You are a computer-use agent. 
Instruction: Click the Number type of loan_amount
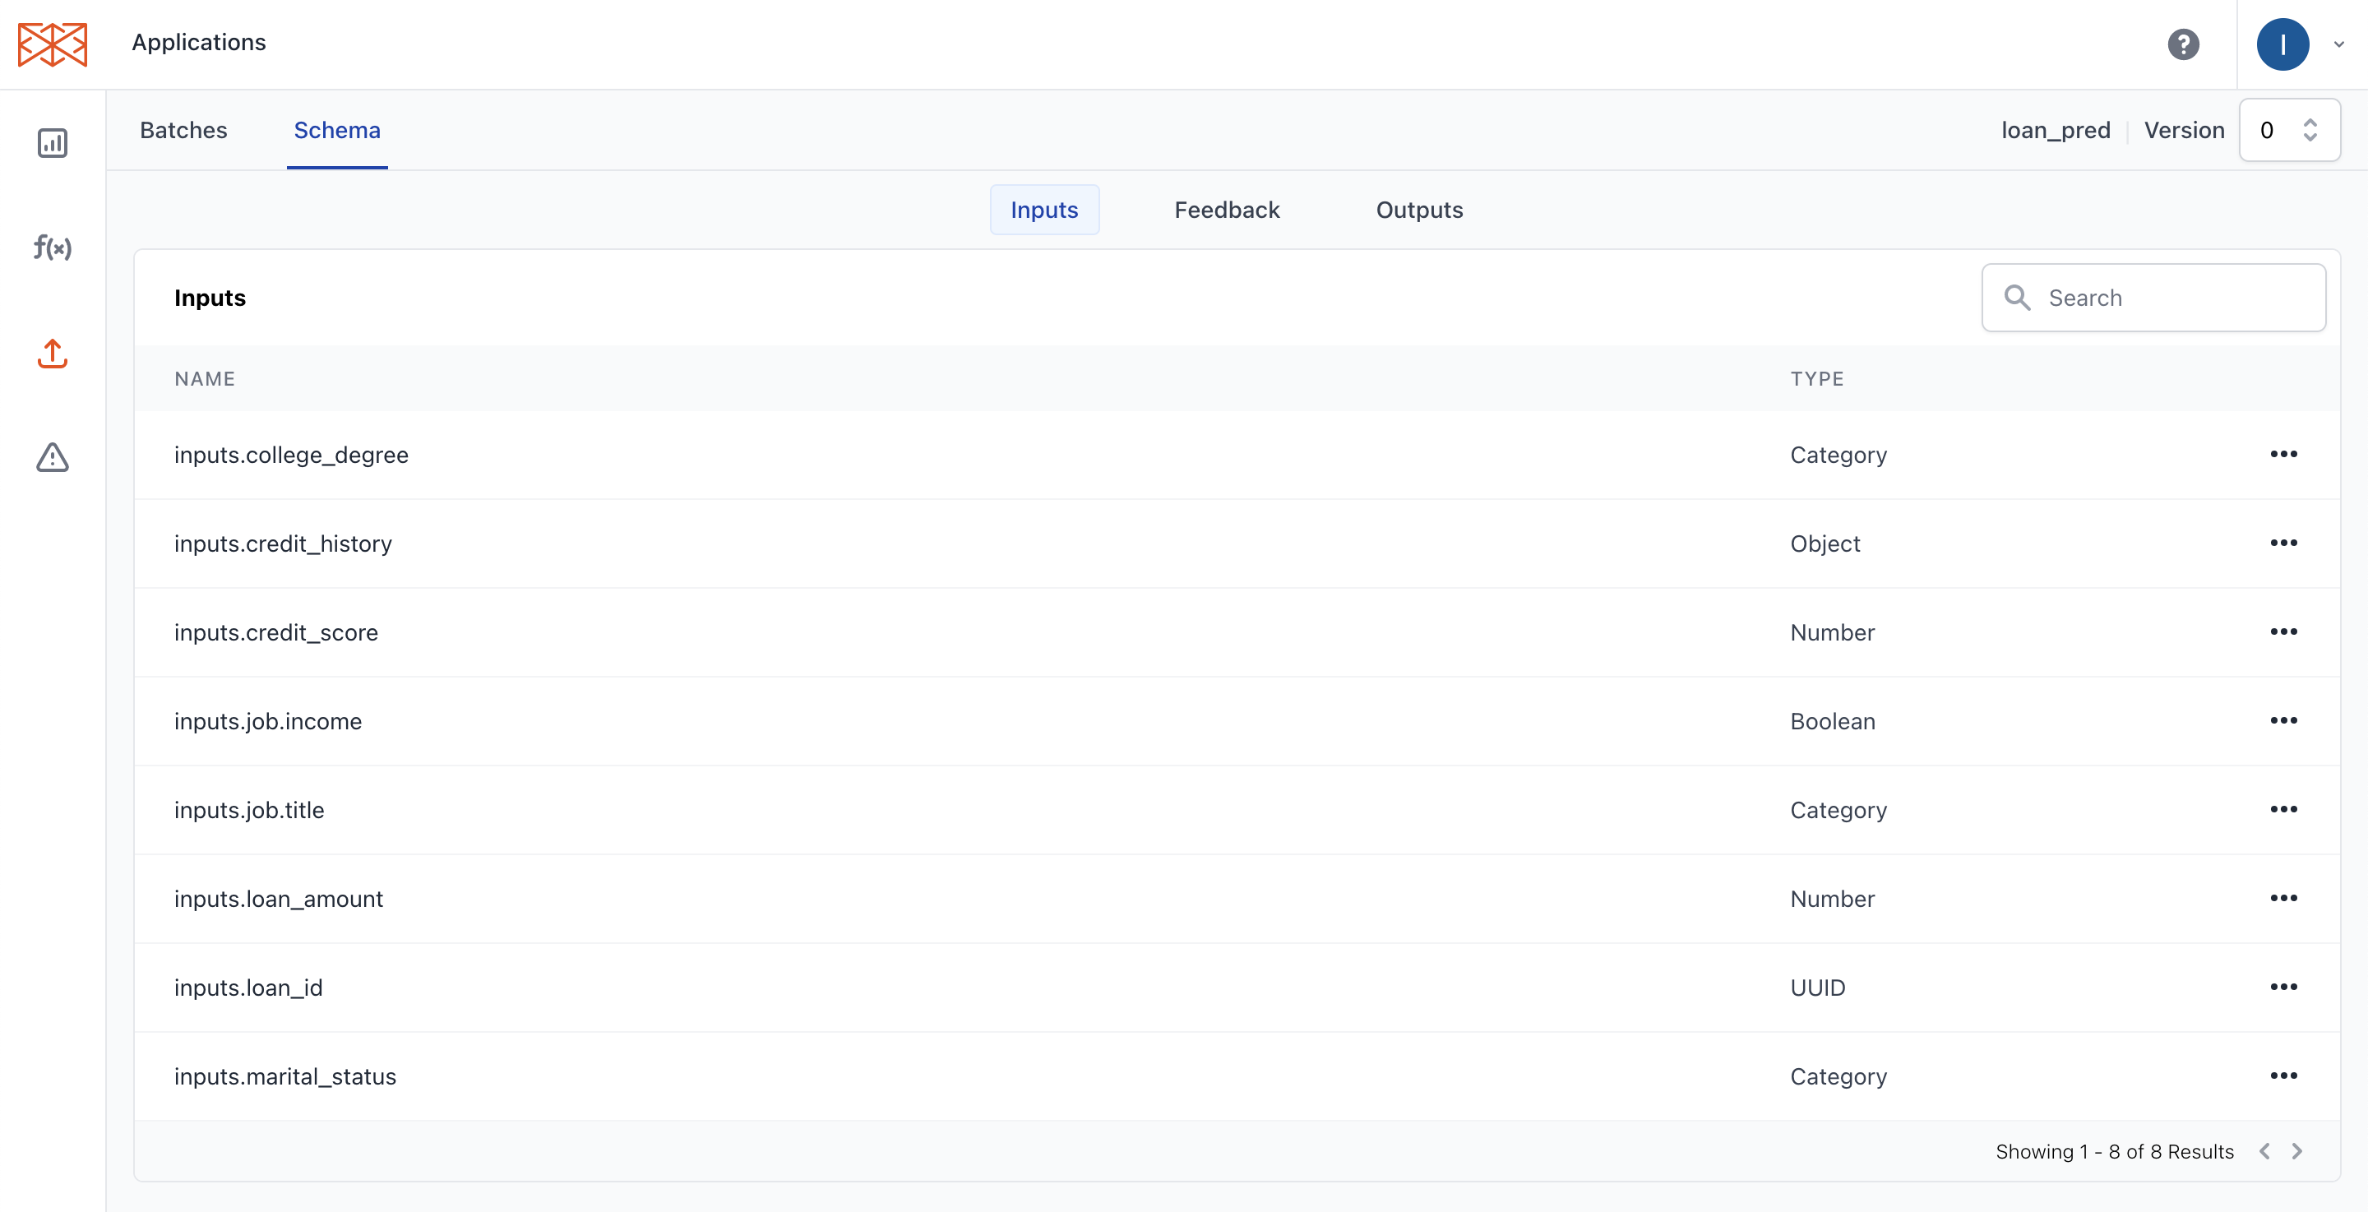1832,899
